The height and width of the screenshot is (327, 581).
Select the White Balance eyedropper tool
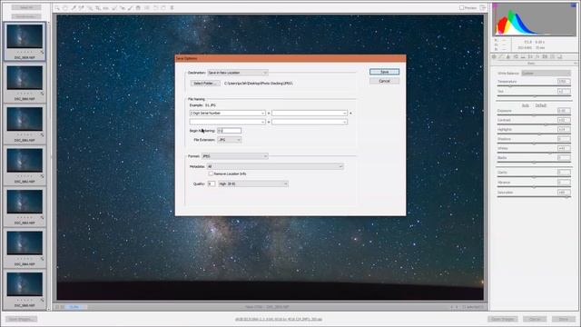coord(74,8)
